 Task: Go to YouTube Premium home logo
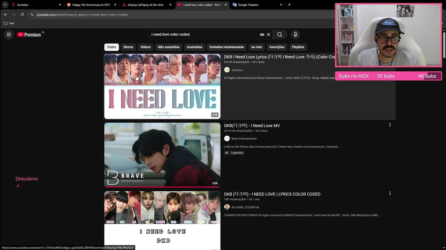(x=29, y=34)
